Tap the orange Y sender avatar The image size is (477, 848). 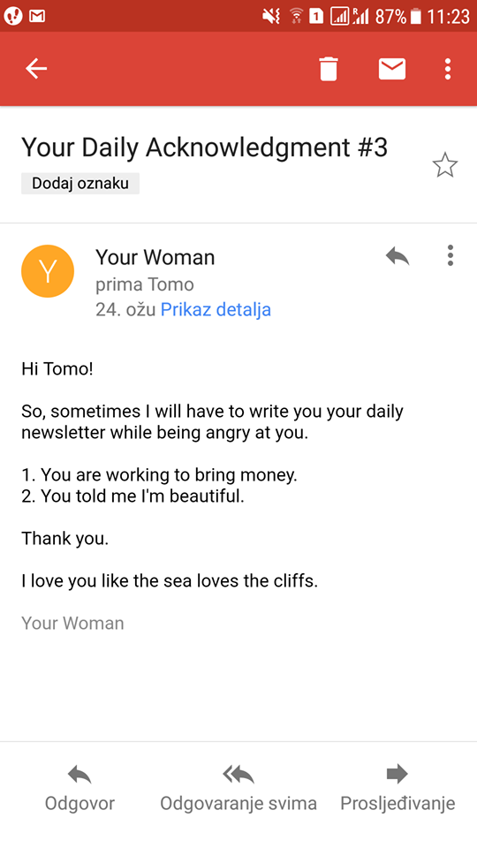[x=48, y=271]
